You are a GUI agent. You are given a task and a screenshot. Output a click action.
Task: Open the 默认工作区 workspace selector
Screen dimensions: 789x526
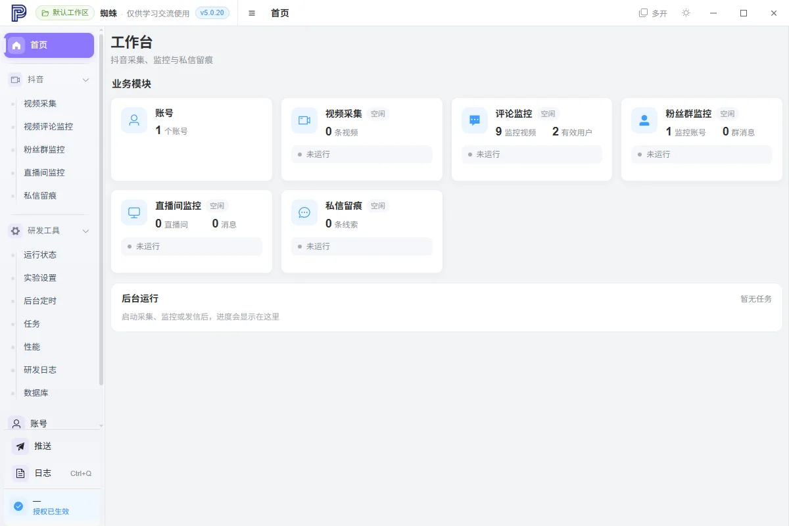(65, 13)
